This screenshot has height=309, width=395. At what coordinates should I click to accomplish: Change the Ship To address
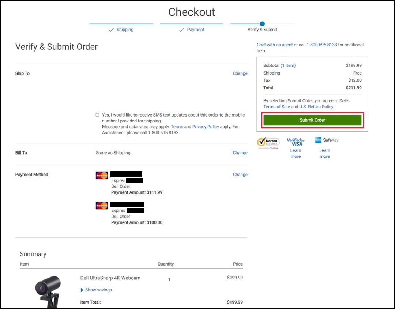[x=240, y=73]
